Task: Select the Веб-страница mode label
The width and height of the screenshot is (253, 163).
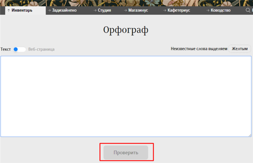Action: tap(41, 49)
